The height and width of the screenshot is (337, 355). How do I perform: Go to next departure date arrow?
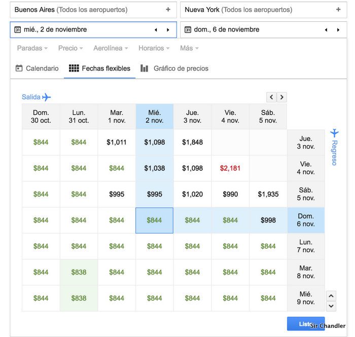pyautogui.click(x=168, y=29)
